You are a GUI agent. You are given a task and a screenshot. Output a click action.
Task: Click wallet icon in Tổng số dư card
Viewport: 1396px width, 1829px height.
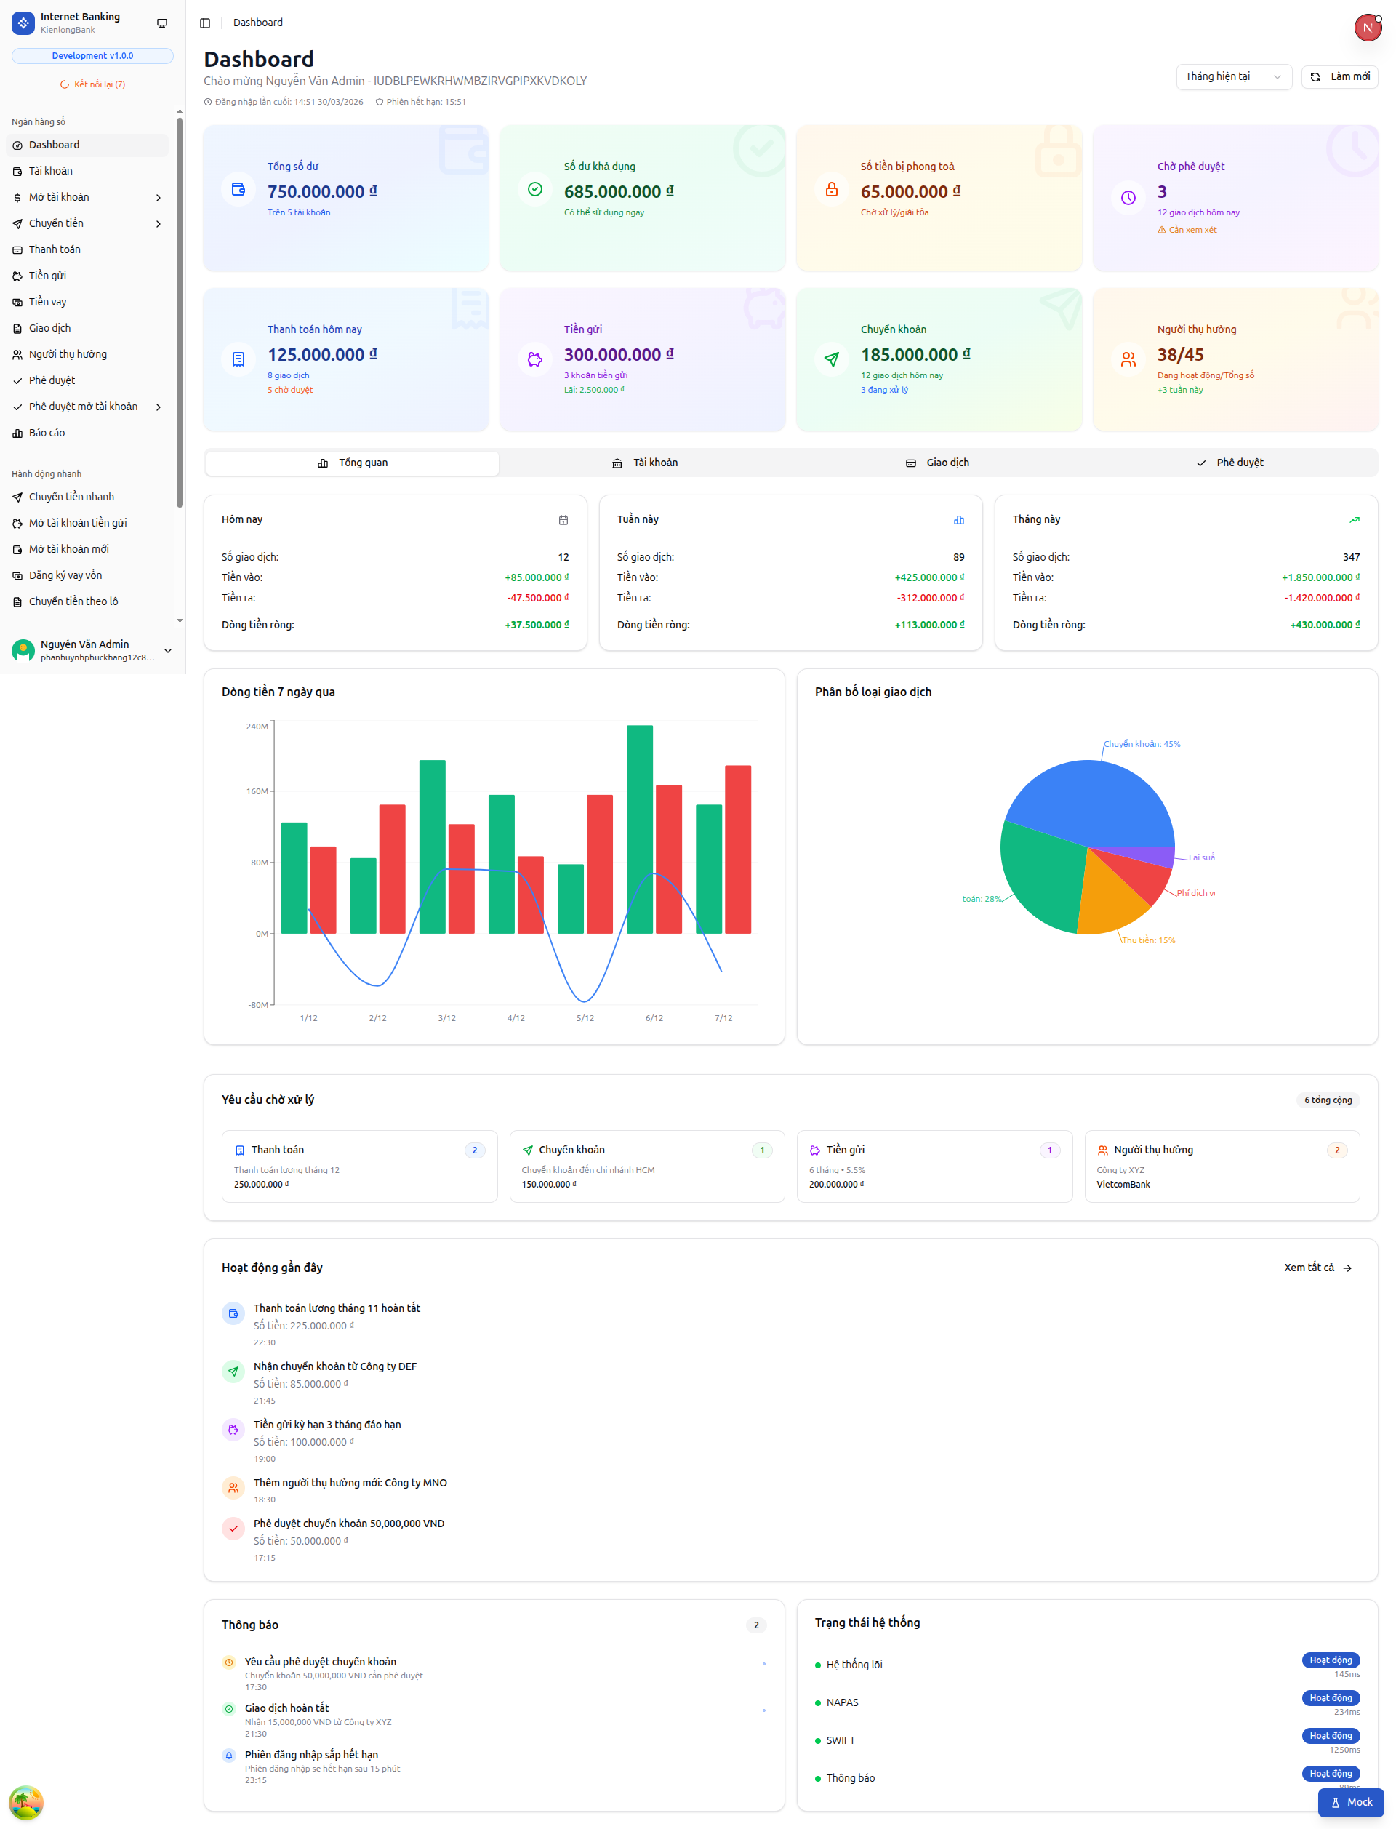point(238,190)
